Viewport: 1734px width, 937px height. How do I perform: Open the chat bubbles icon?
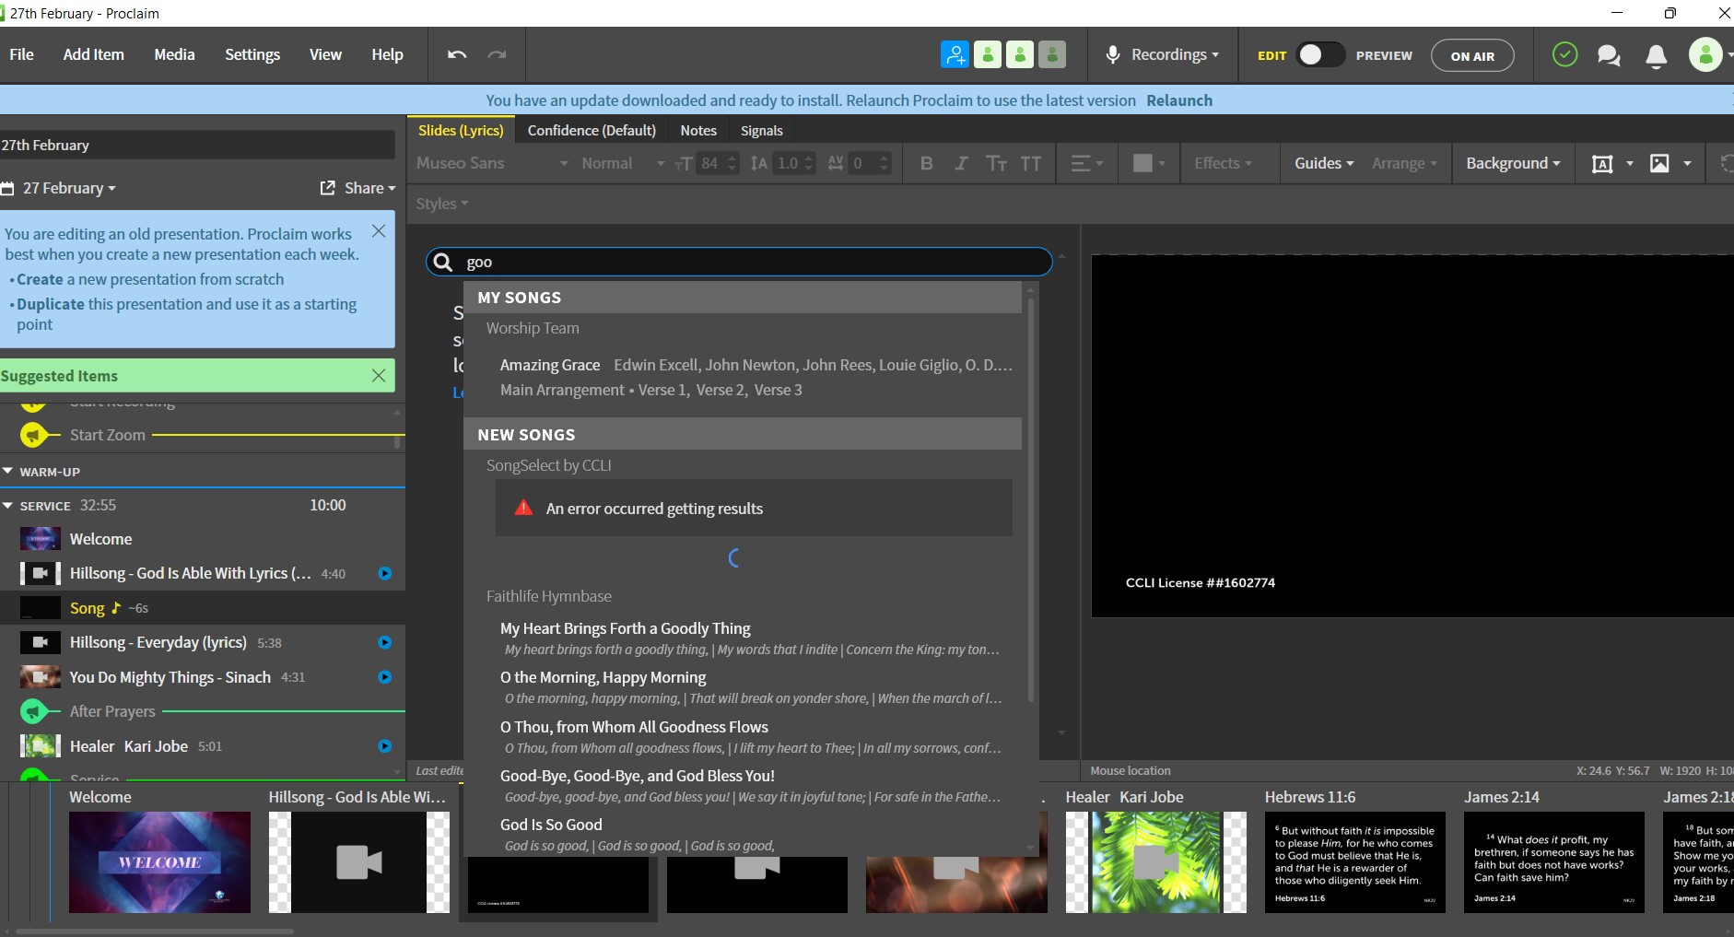[1609, 56]
